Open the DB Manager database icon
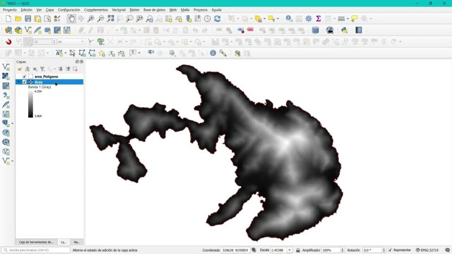This screenshot has width=452, height=254. [315, 30]
